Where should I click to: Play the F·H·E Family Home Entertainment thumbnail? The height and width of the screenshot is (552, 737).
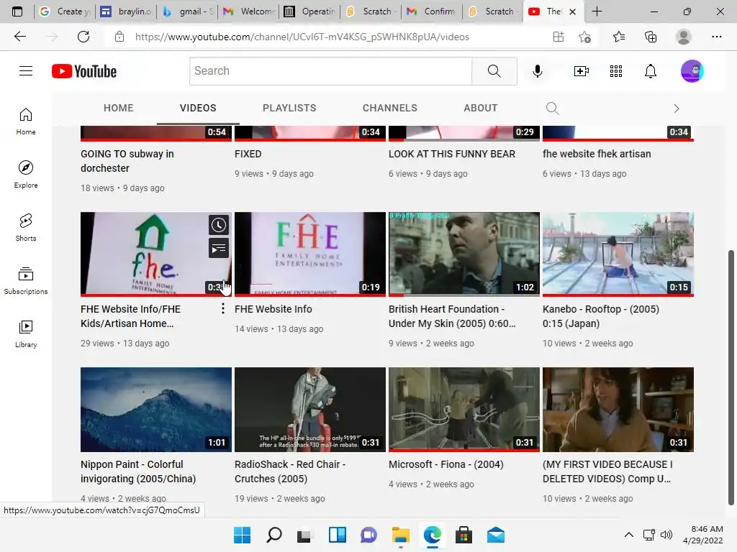[x=309, y=254]
